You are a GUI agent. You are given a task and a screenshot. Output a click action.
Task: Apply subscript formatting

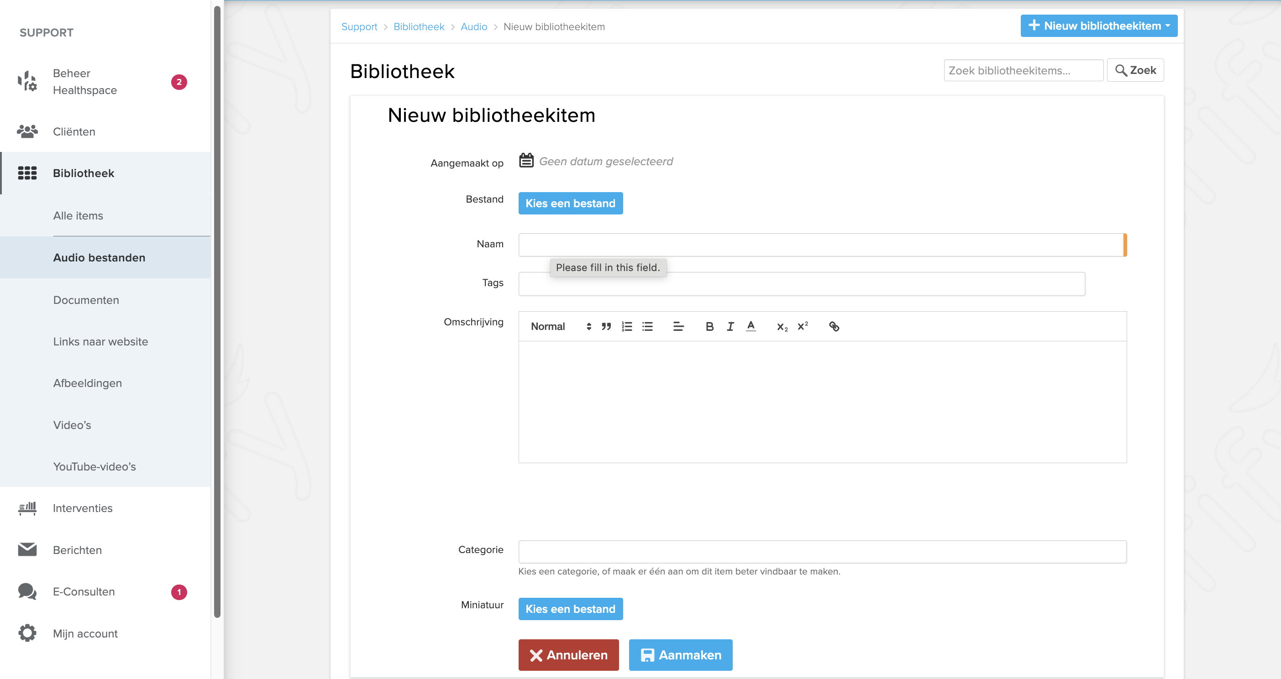pos(782,327)
